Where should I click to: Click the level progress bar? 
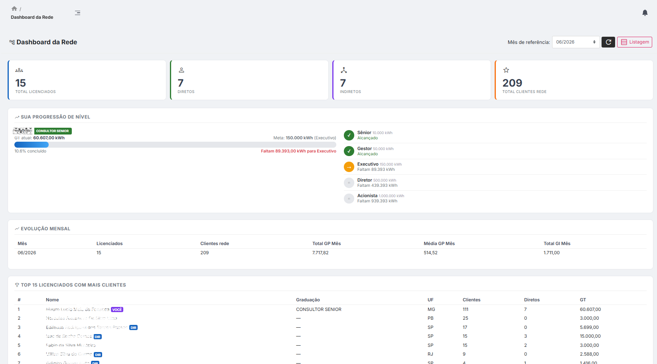[175, 144]
